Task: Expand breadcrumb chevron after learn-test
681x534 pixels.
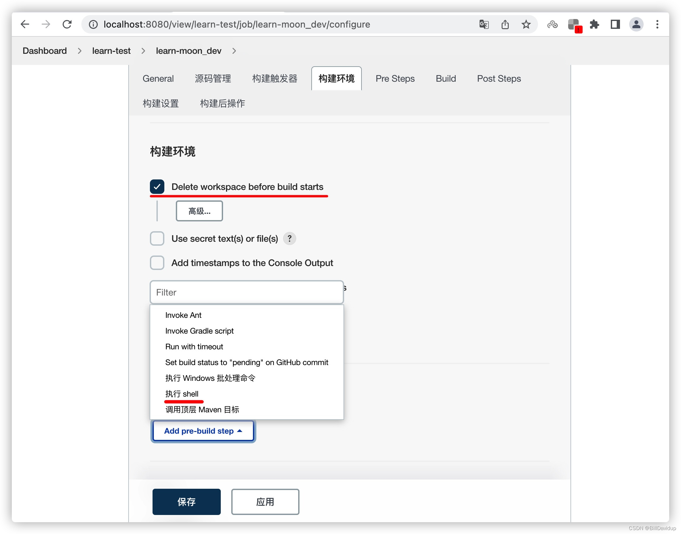Action: [143, 51]
